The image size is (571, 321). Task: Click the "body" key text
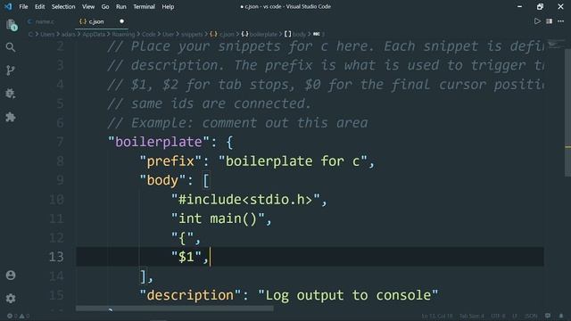(162, 180)
